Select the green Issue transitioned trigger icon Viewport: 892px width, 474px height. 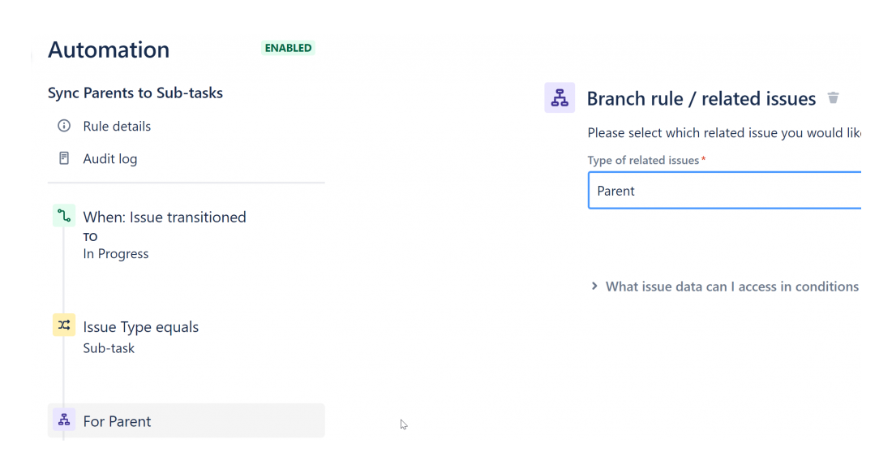click(64, 216)
